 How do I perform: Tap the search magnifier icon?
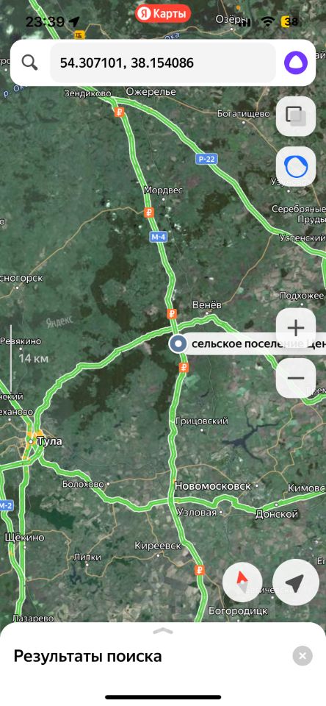[x=29, y=63]
